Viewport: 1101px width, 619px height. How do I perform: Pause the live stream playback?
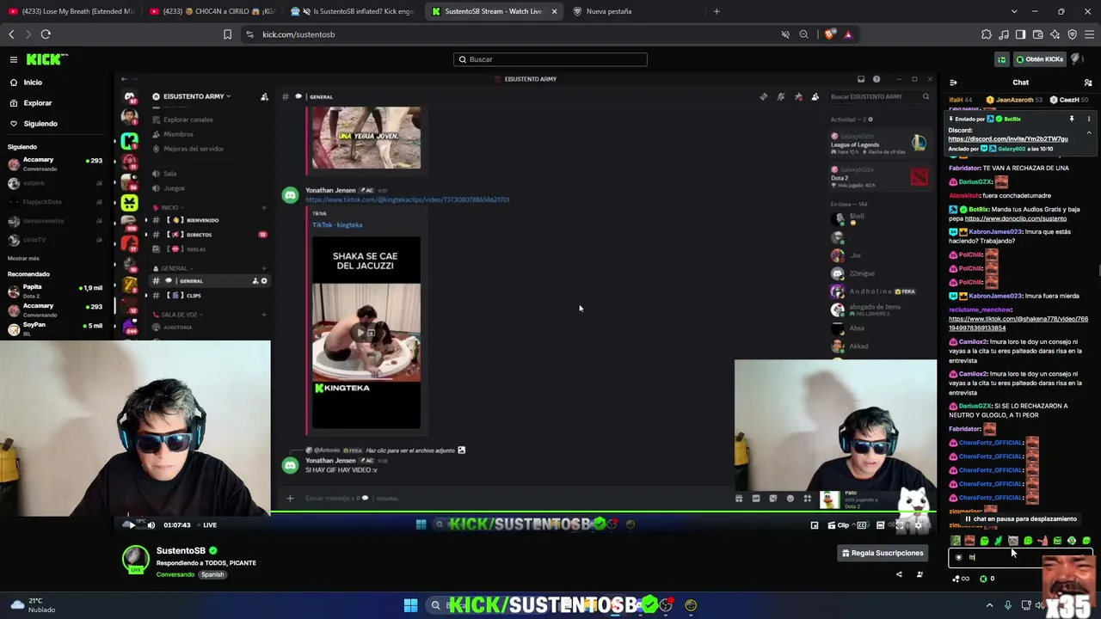130,524
